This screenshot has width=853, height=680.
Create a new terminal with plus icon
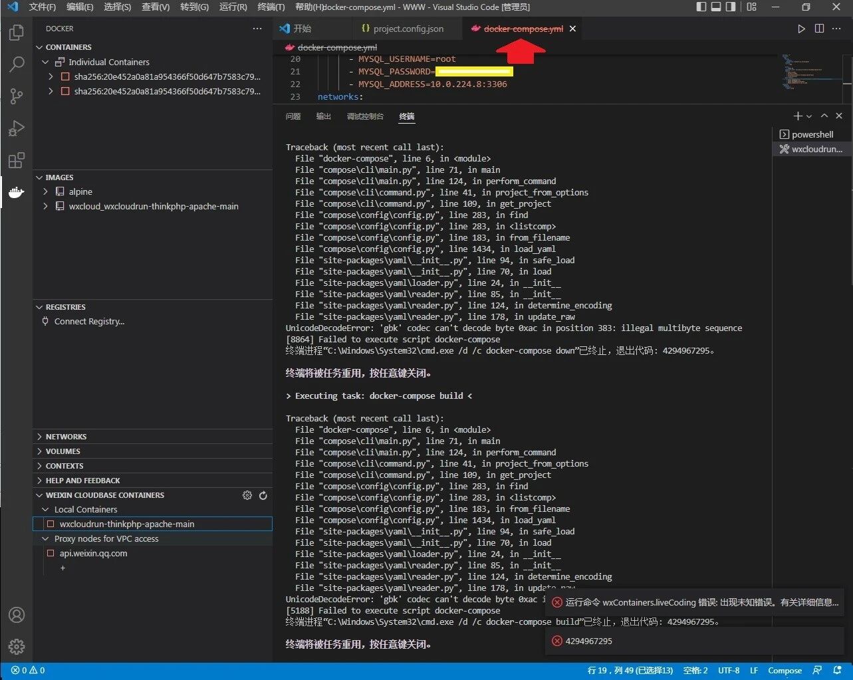click(798, 116)
